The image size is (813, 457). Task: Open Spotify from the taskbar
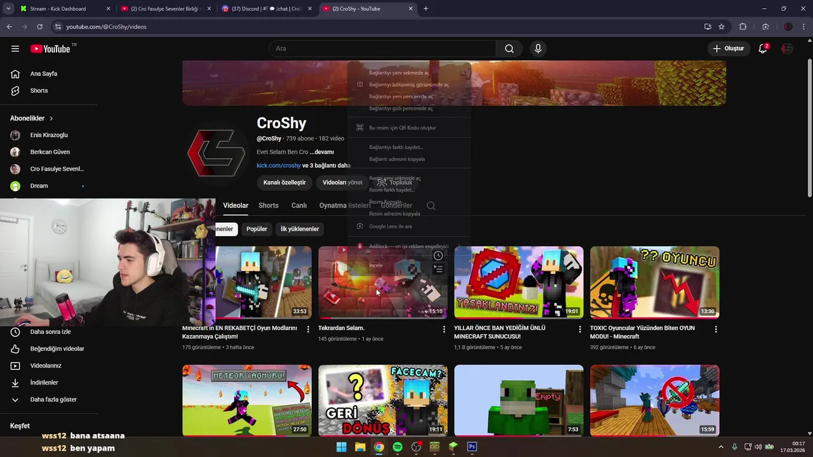[397, 447]
